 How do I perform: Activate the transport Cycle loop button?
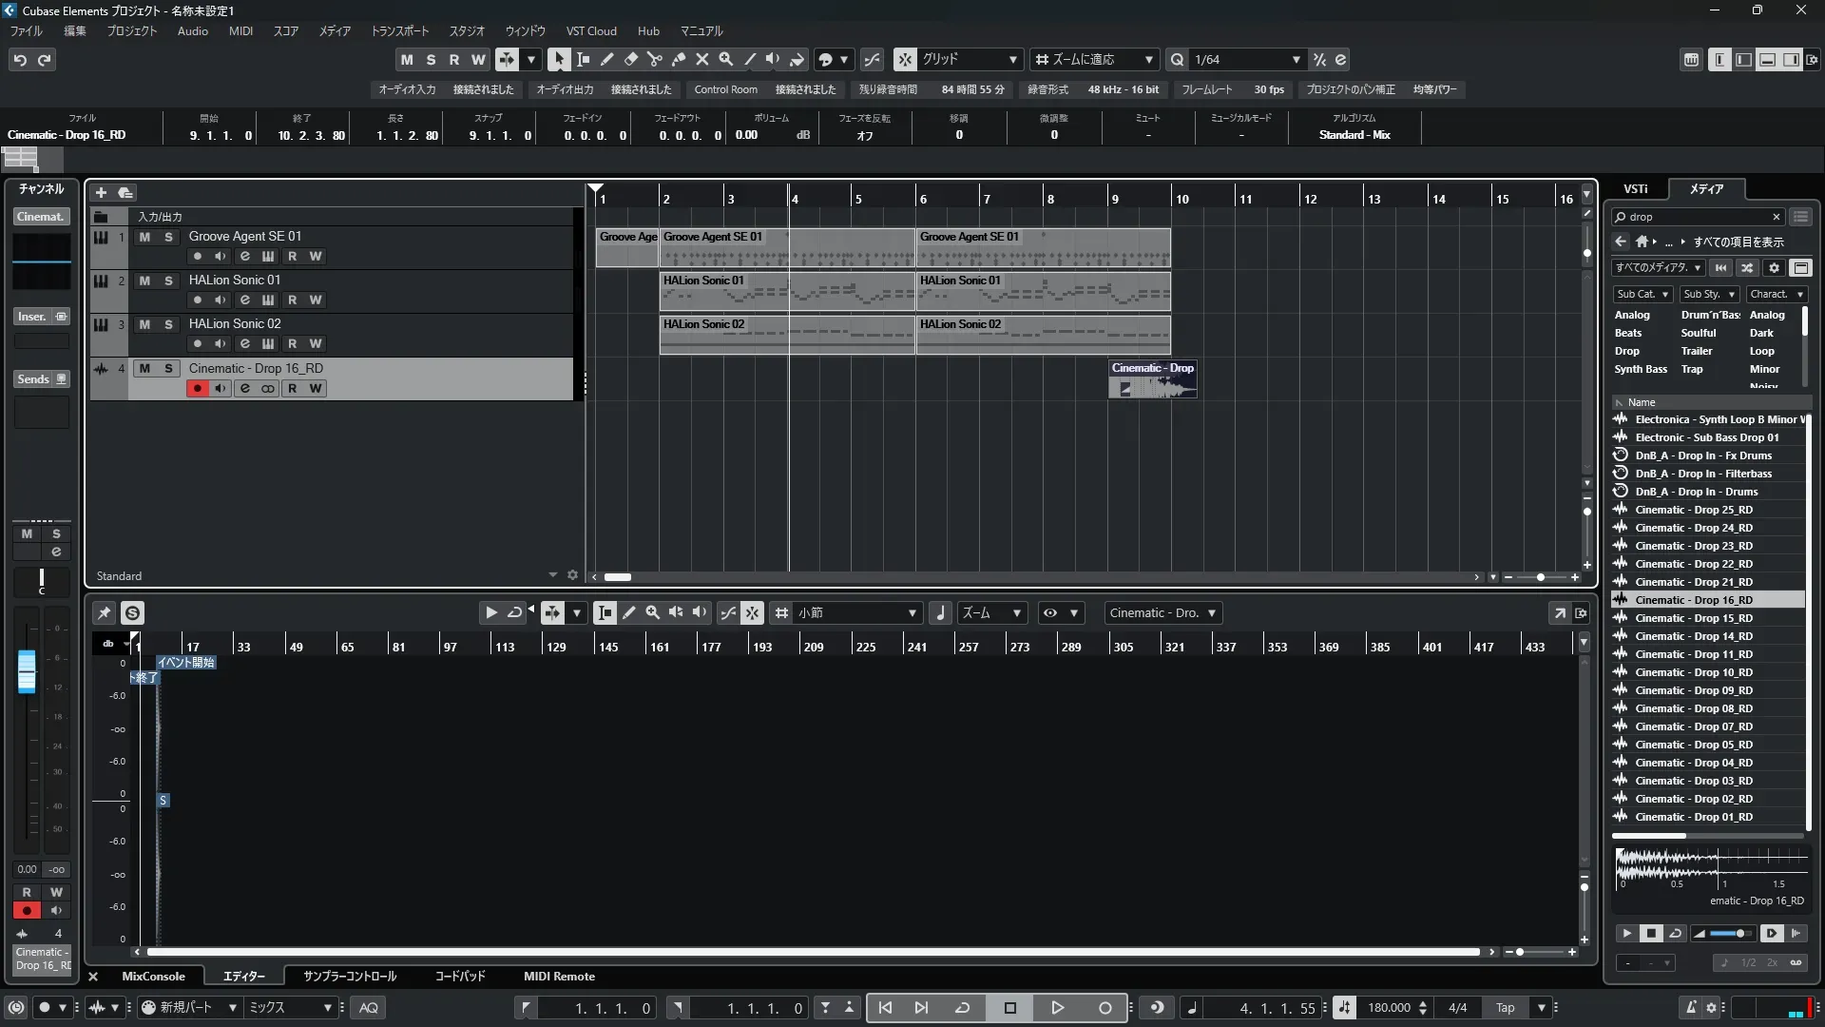962,1008
